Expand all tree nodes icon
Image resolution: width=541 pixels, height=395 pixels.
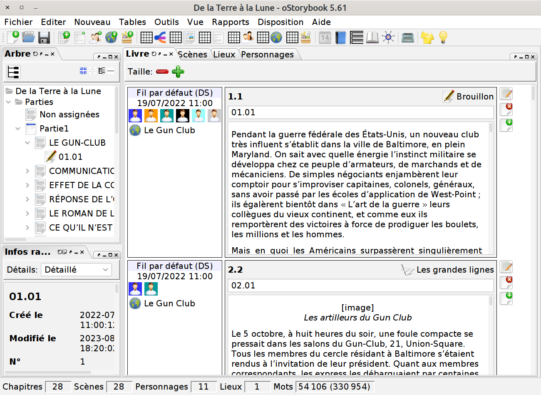click(83, 71)
